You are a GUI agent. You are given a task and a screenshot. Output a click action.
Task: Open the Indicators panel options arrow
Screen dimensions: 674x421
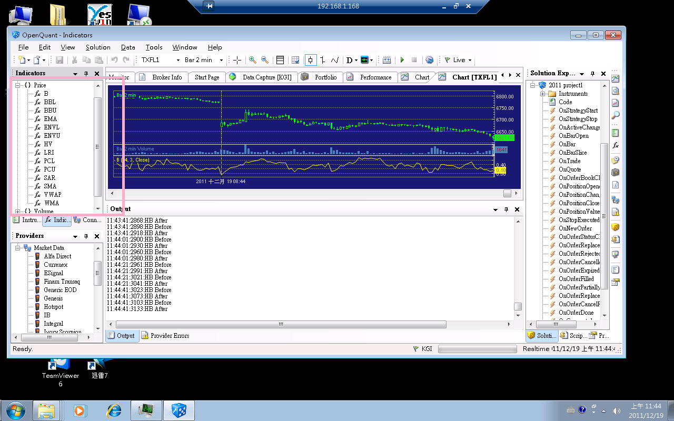tap(76, 74)
